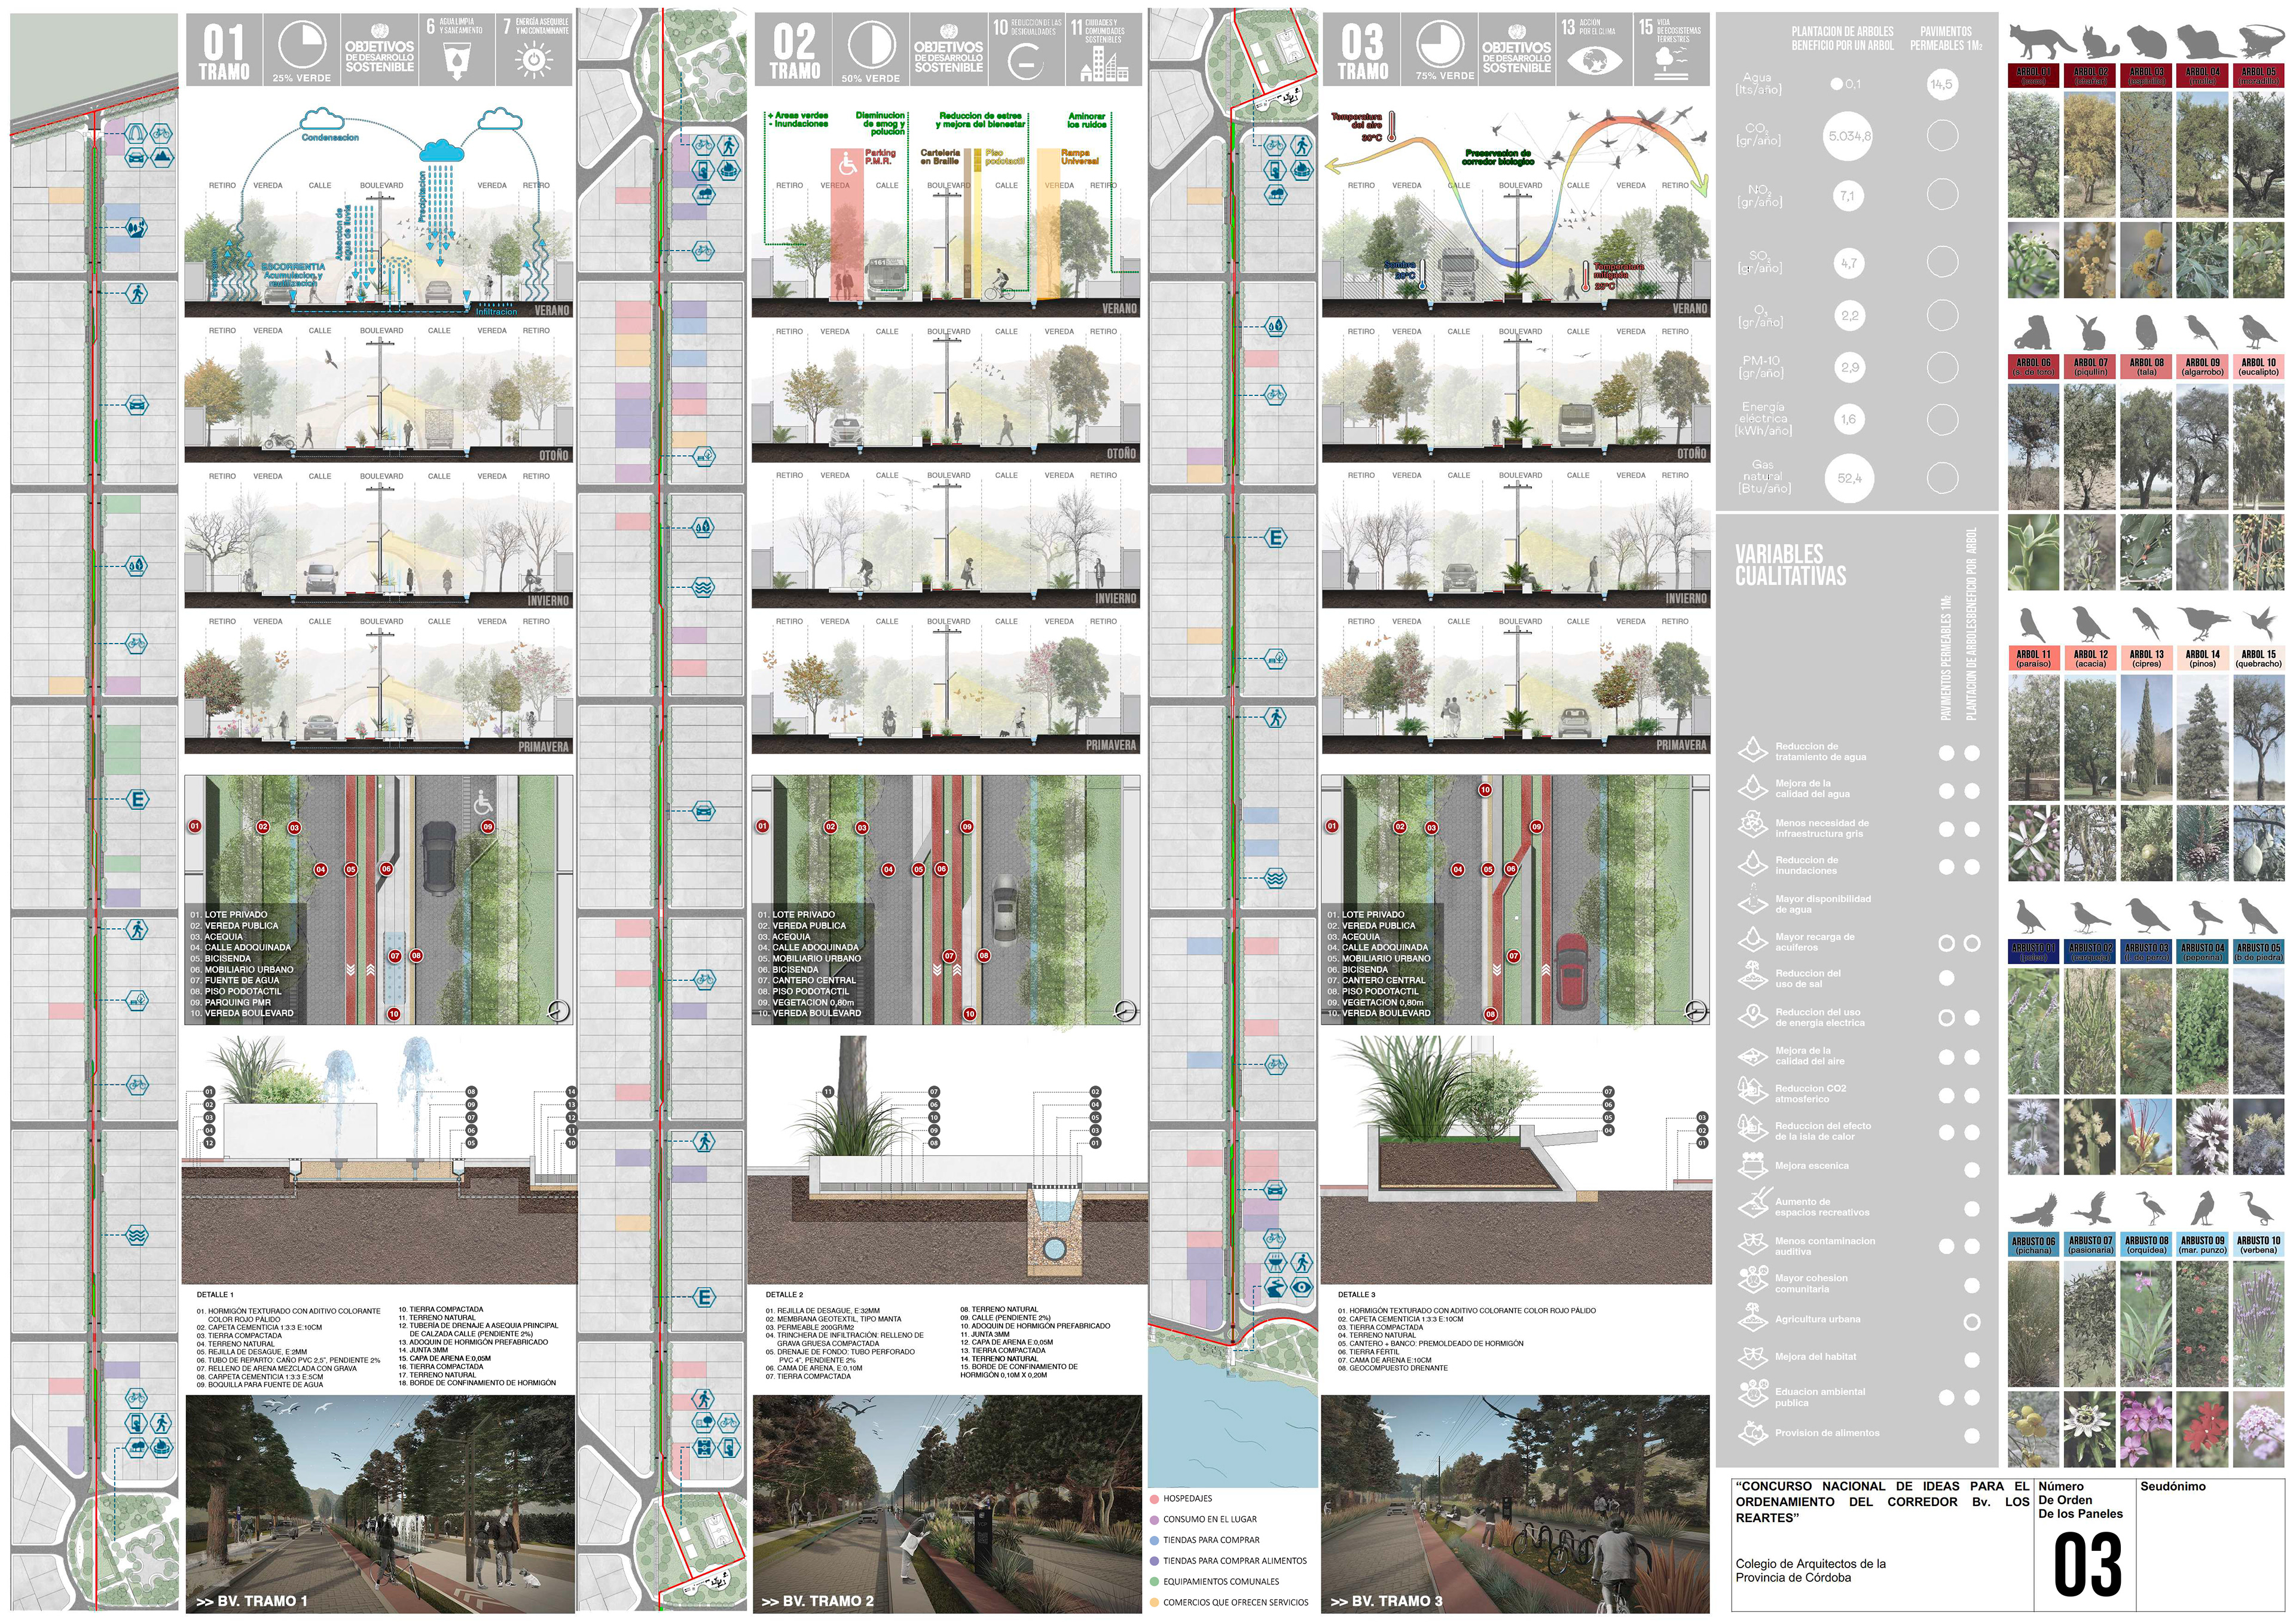Screen dimensions: 2296x1622
Task: Click the iguana silhouette above ARBOL 05
Action: tap(2257, 42)
